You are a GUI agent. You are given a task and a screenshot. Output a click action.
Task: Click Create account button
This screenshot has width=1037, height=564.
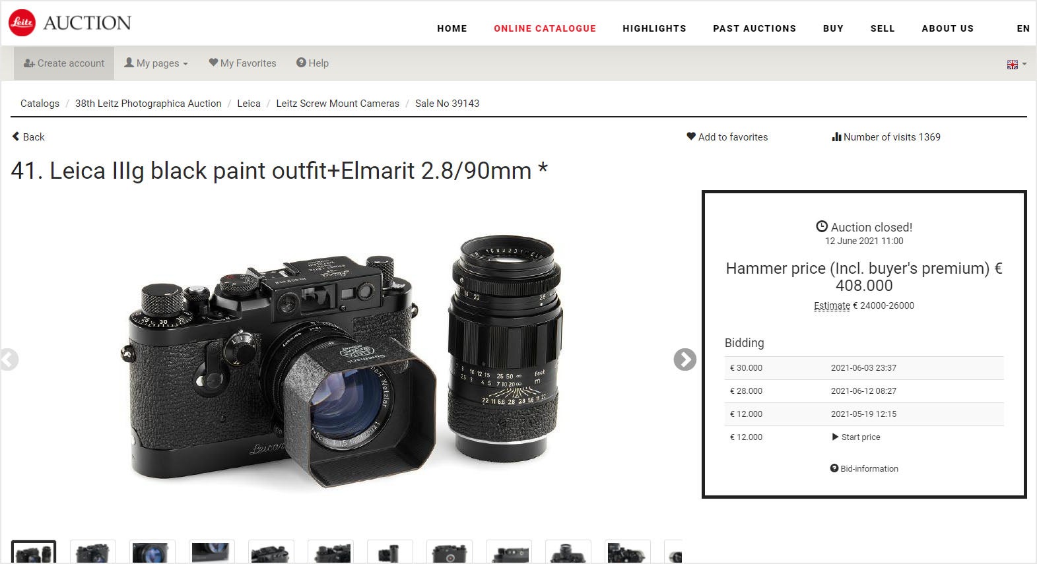click(x=64, y=63)
